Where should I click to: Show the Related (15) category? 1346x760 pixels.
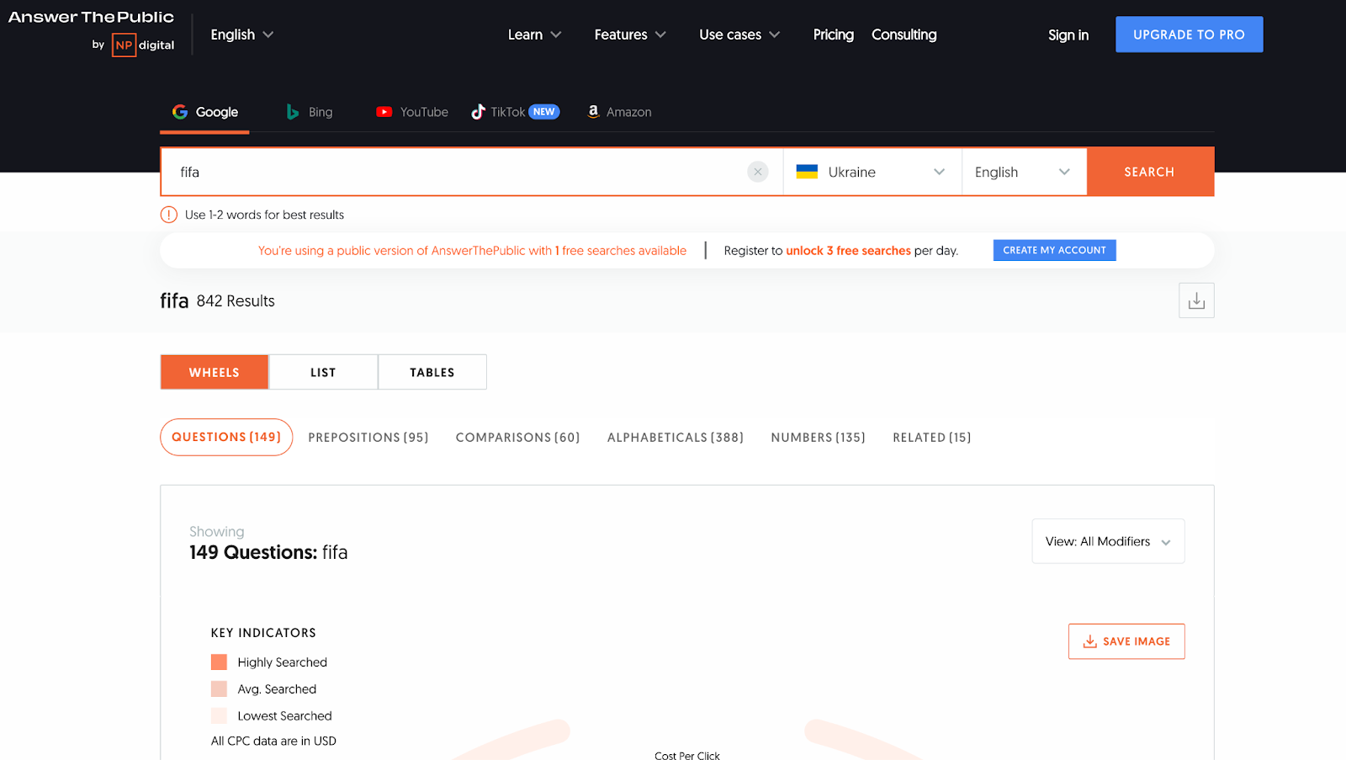[x=932, y=438]
